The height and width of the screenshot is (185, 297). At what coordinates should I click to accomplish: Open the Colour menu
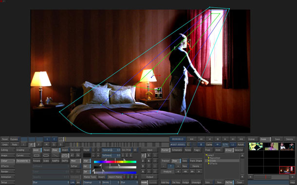point(8,161)
